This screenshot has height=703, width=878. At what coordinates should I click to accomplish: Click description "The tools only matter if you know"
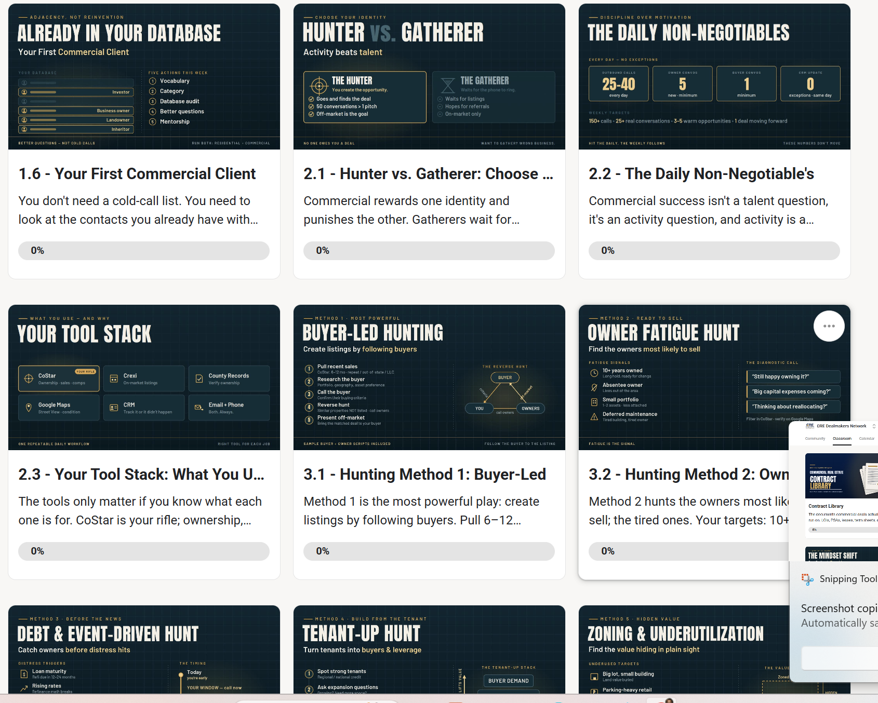[x=140, y=511]
